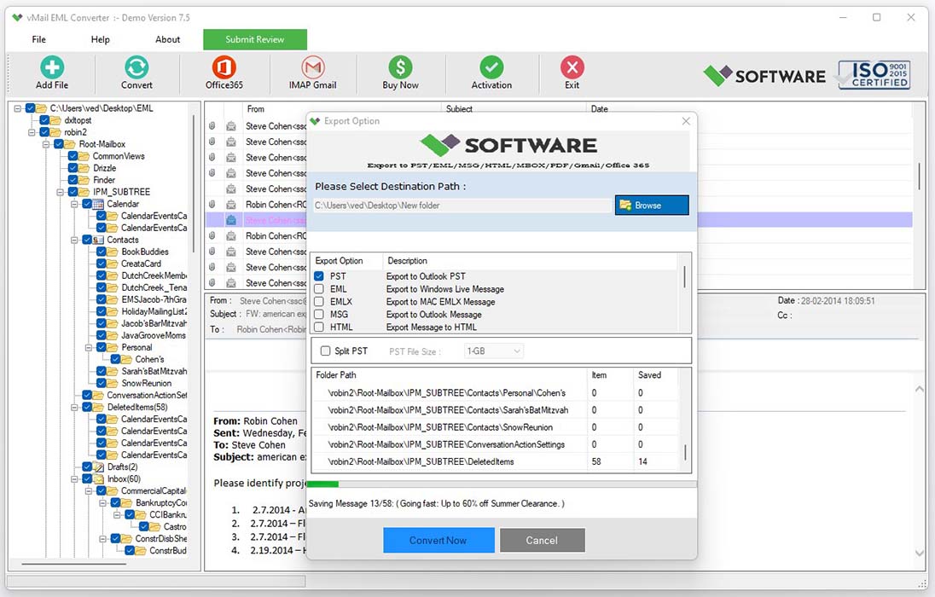The width and height of the screenshot is (935, 597).
Task: Open the File menu
Action: point(38,39)
